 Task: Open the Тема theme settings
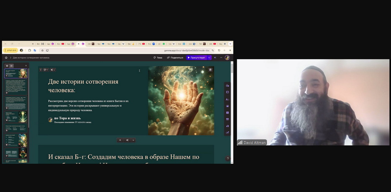158,57
